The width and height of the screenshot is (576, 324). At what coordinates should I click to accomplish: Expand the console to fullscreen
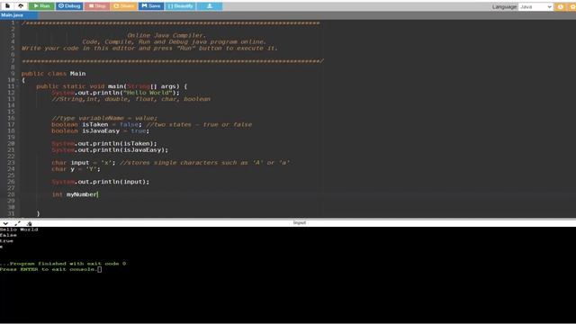(17, 223)
